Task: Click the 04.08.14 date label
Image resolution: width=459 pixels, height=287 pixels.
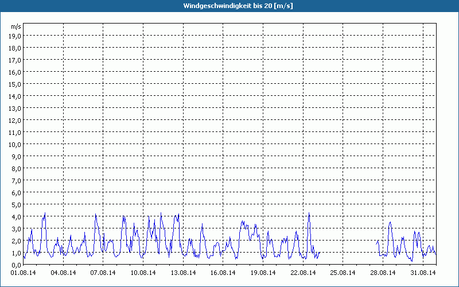Action: click(63, 273)
